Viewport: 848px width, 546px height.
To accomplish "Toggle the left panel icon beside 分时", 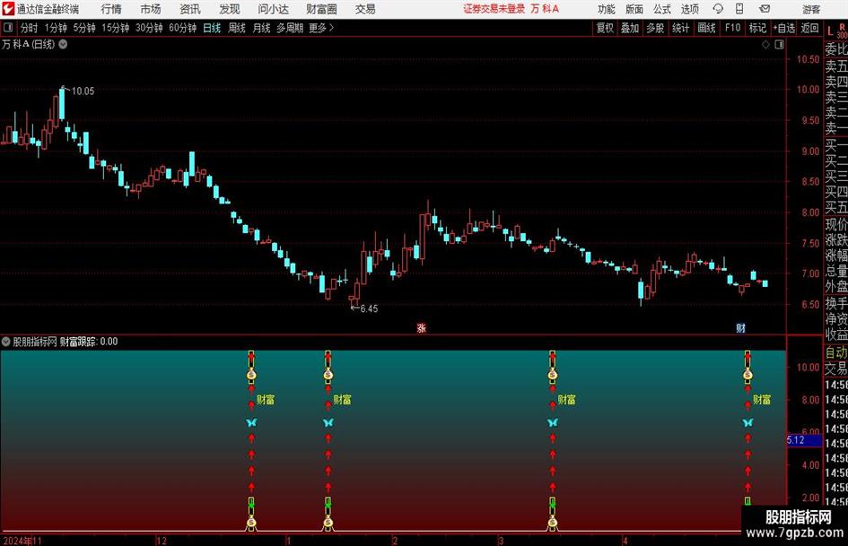I will coord(8,28).
